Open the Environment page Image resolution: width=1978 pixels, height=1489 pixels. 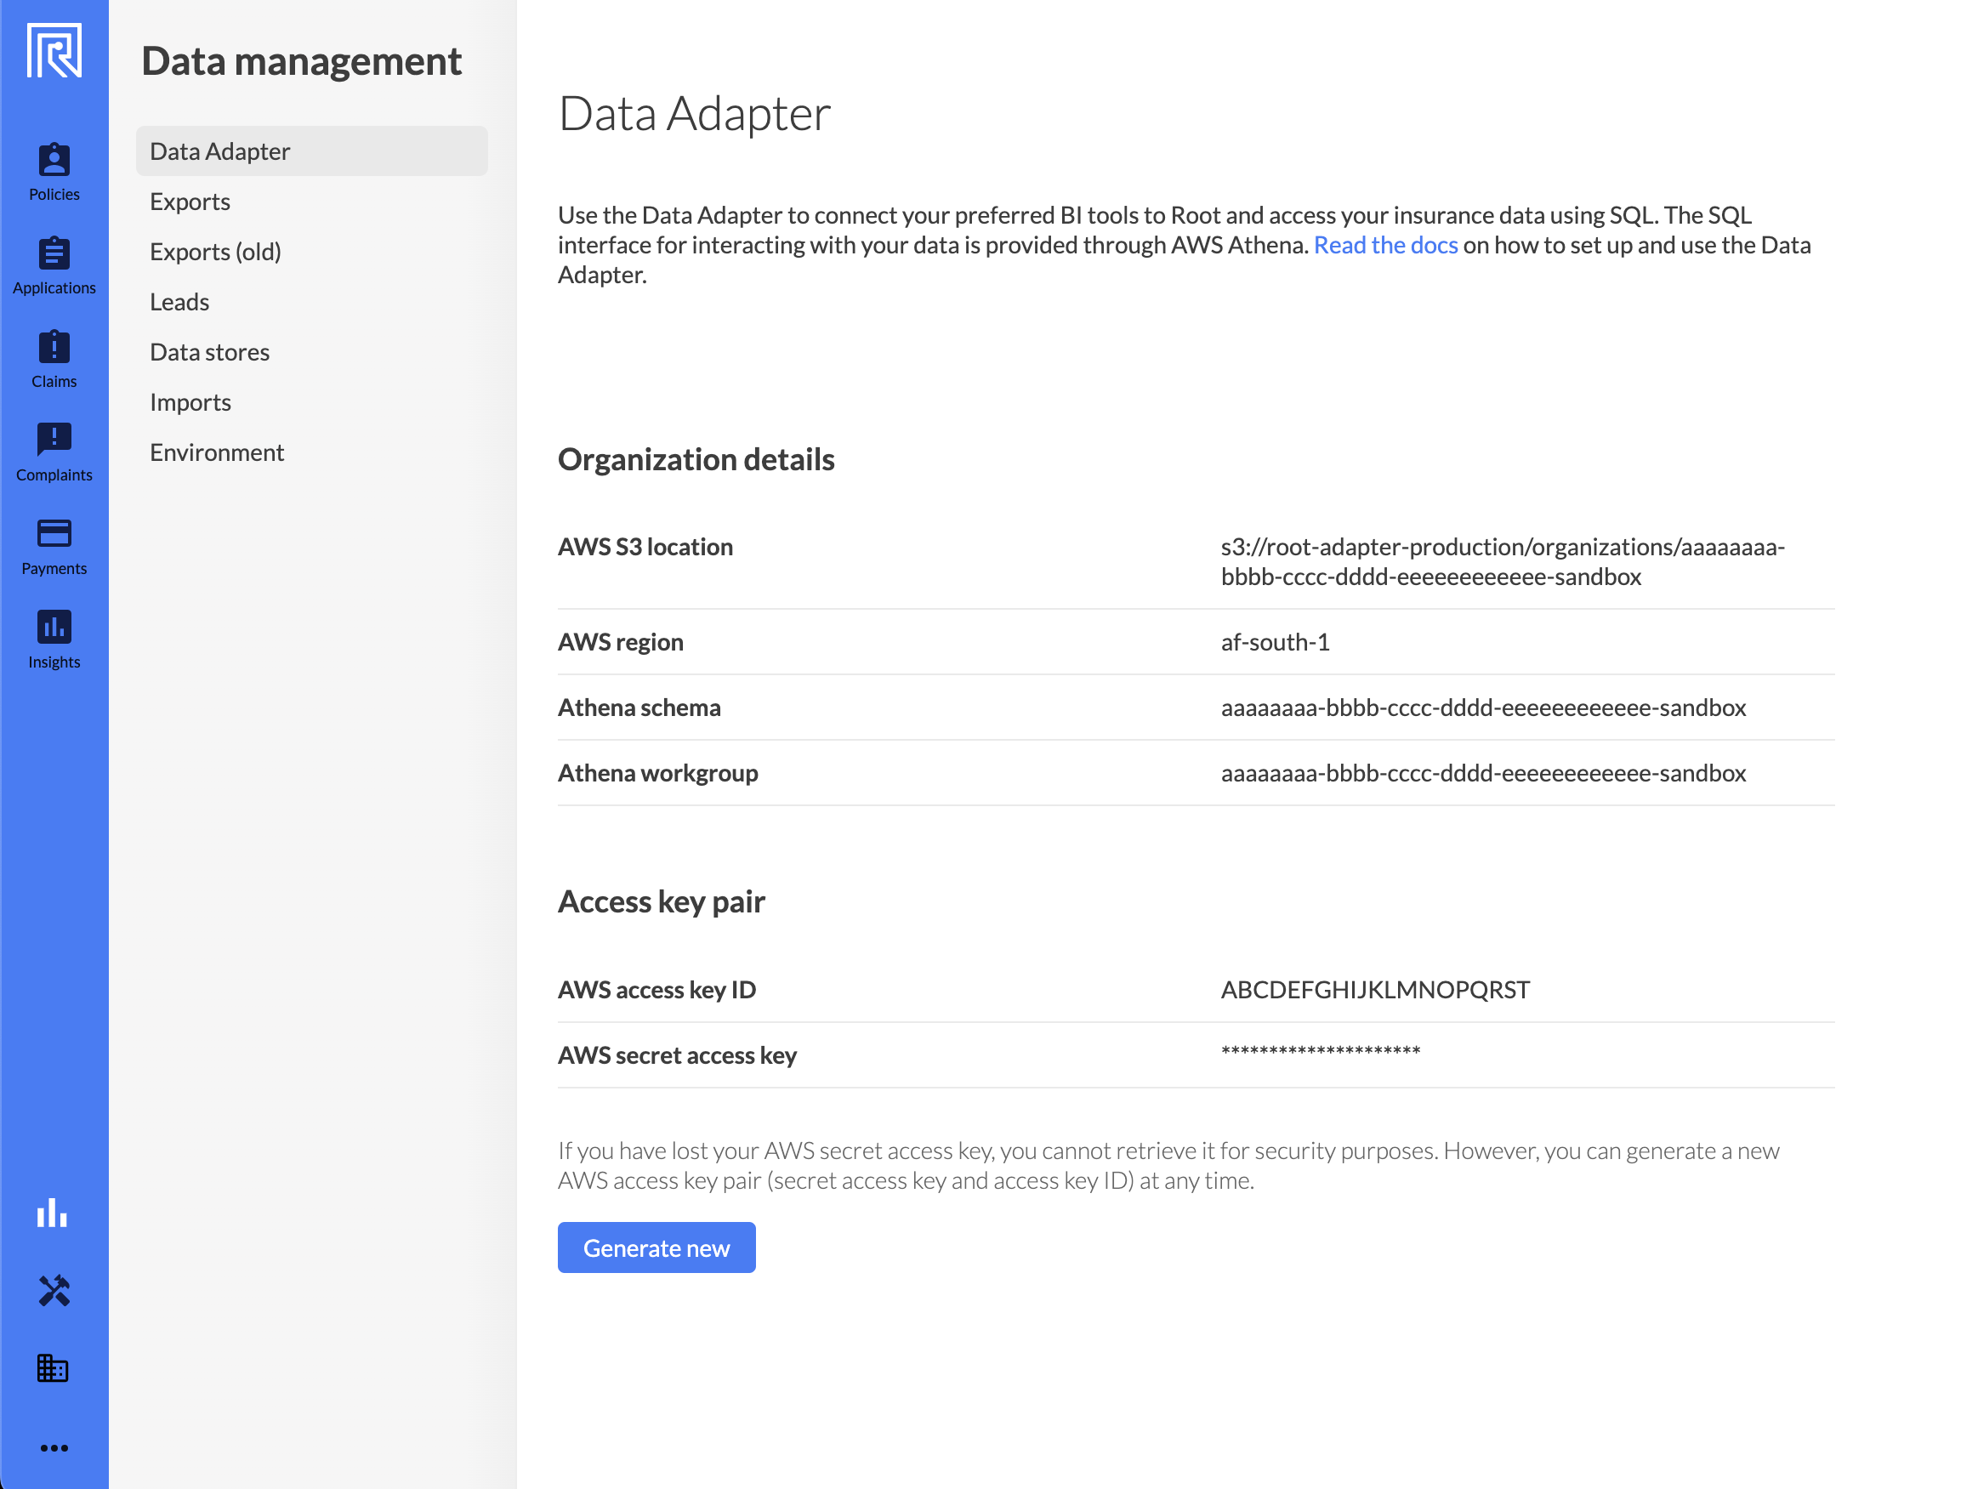point(218,452)
